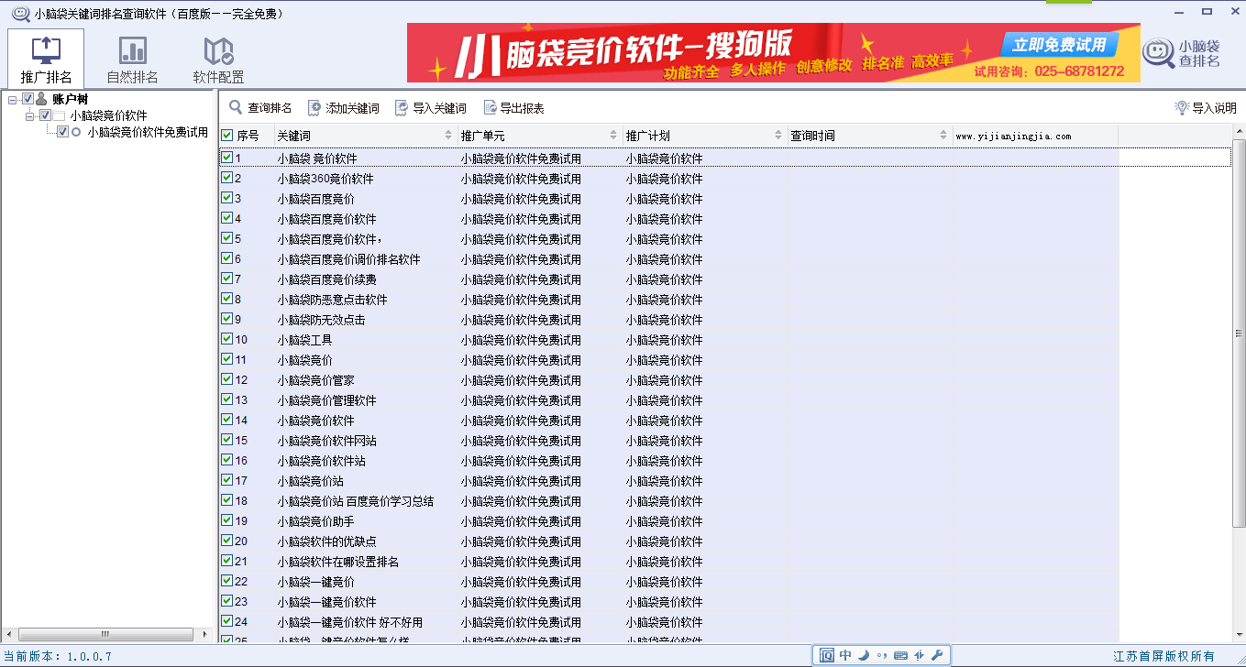Click the tree panel scrollbar right arrow
This screenshot has width=1246, height=667.
pos(206,634)
